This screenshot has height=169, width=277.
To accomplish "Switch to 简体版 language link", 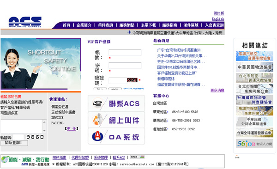I will [219, 13].
